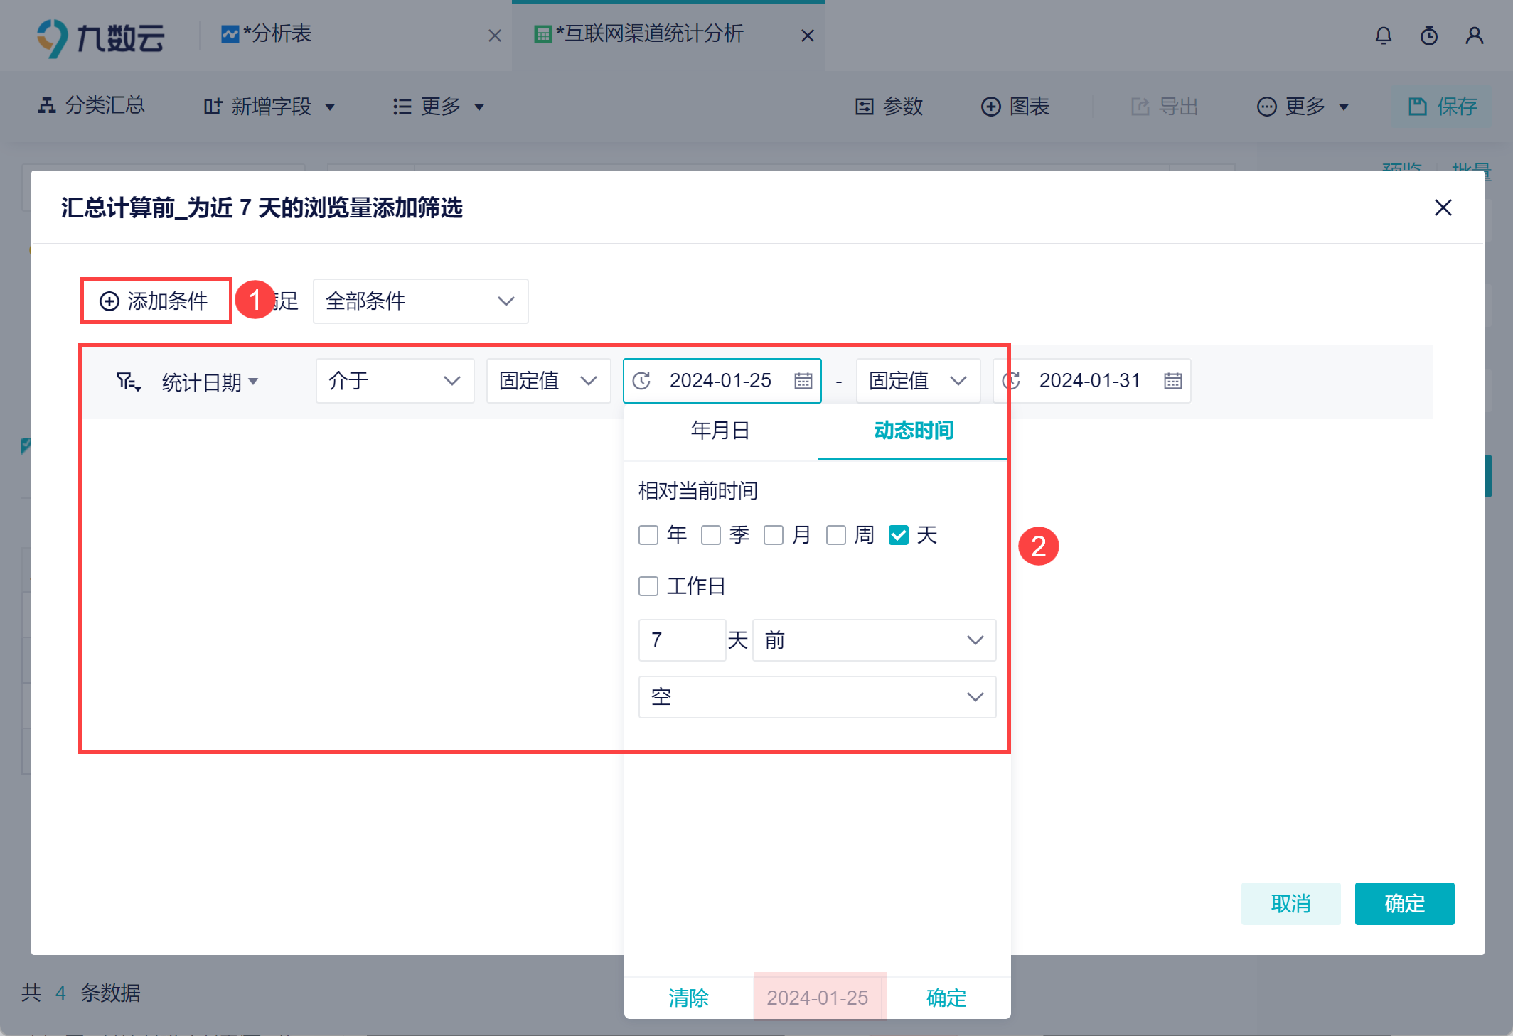The image size is (1513, 1036).
Task: Open the 介于 operator dropdown
Action: click(395, 381)
